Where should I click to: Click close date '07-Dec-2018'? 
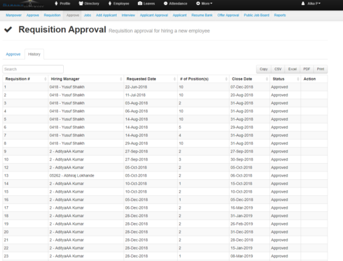[242, 87]
